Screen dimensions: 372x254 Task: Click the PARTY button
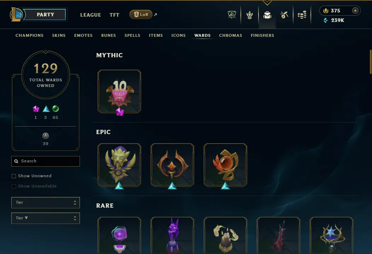pos(45,15)
